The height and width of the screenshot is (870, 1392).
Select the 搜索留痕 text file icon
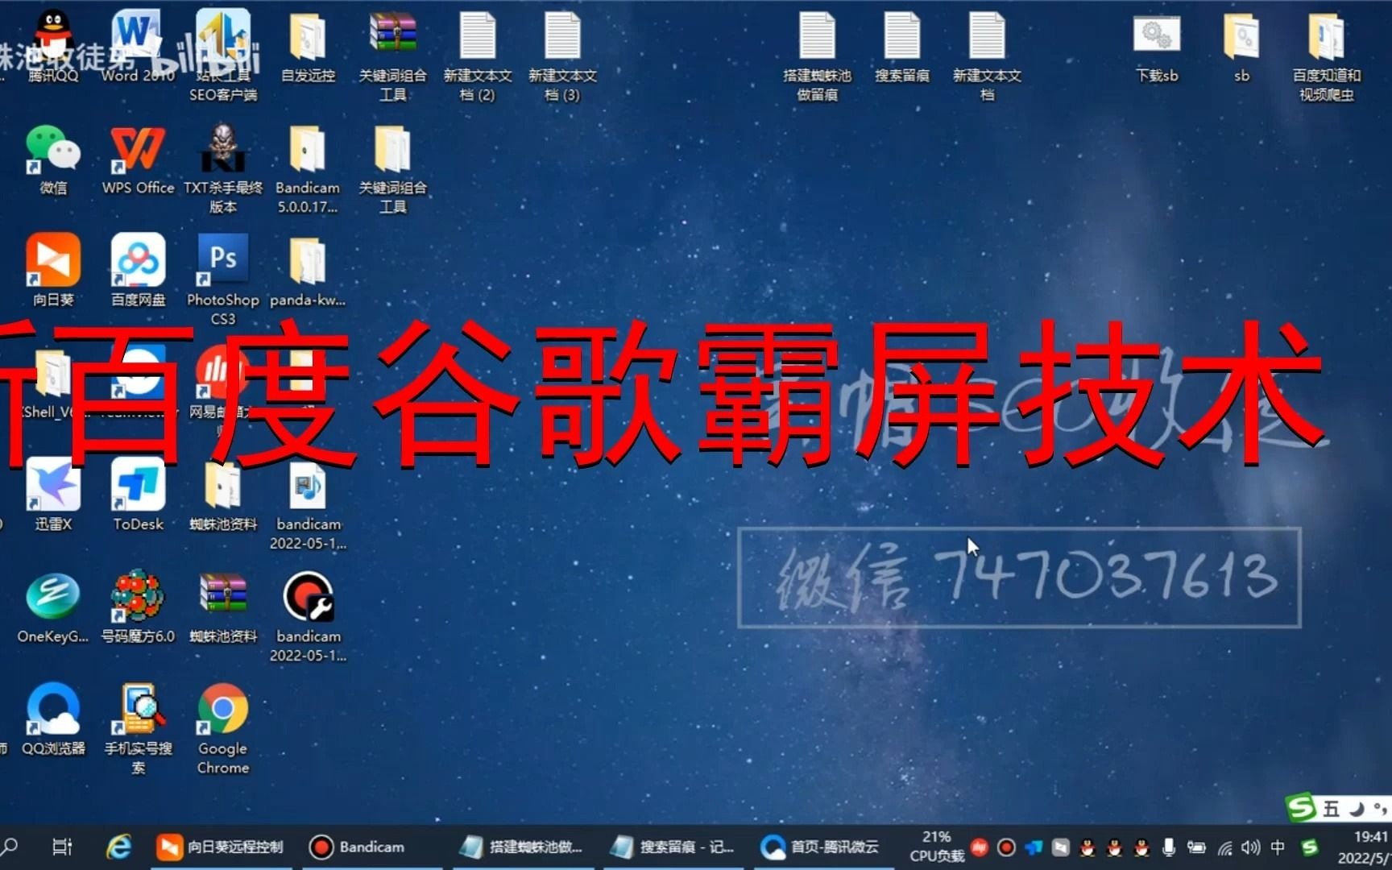[902, 46]
